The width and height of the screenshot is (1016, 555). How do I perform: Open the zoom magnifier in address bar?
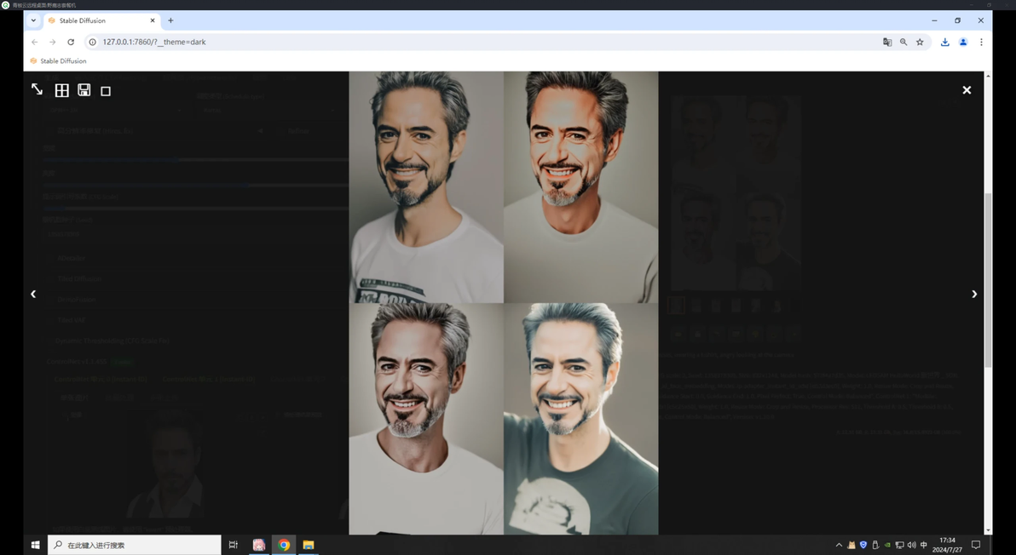[x=903, y=42]
